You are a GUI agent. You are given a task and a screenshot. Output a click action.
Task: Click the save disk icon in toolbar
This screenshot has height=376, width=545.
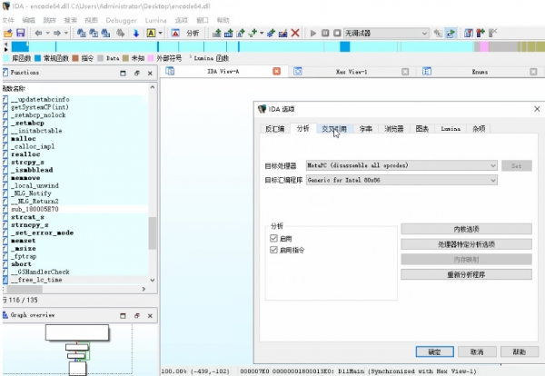coord(19,33)
